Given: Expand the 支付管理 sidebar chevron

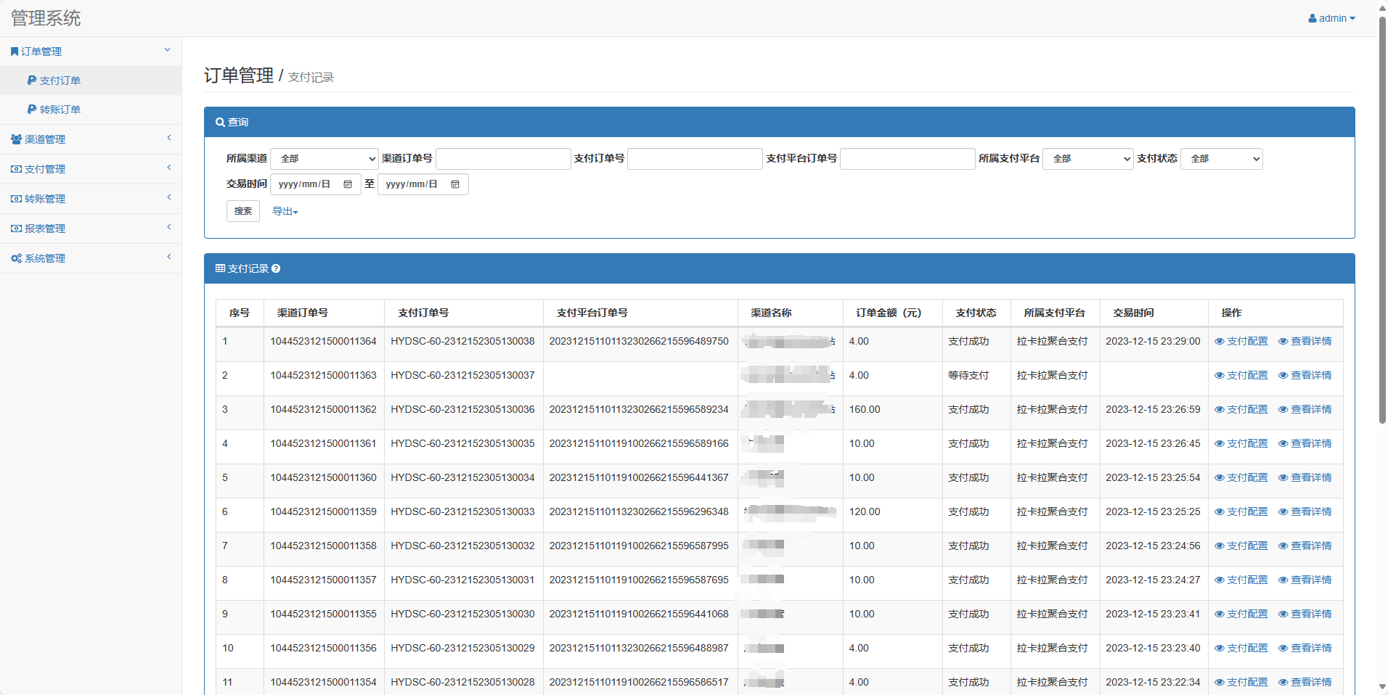Looking at the screenshot, I should point(169,168).
